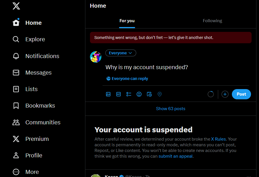Screen dimensions: 259x177
Task: Click the blue Post button
Action: pos(241,94)
